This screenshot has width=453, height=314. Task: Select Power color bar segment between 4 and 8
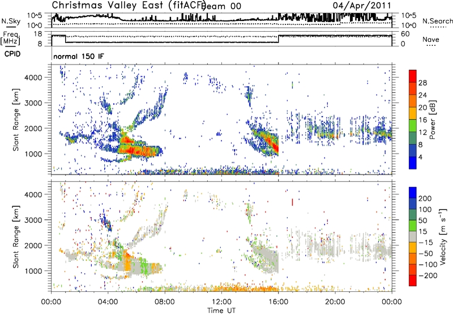[x=413, y=151]
